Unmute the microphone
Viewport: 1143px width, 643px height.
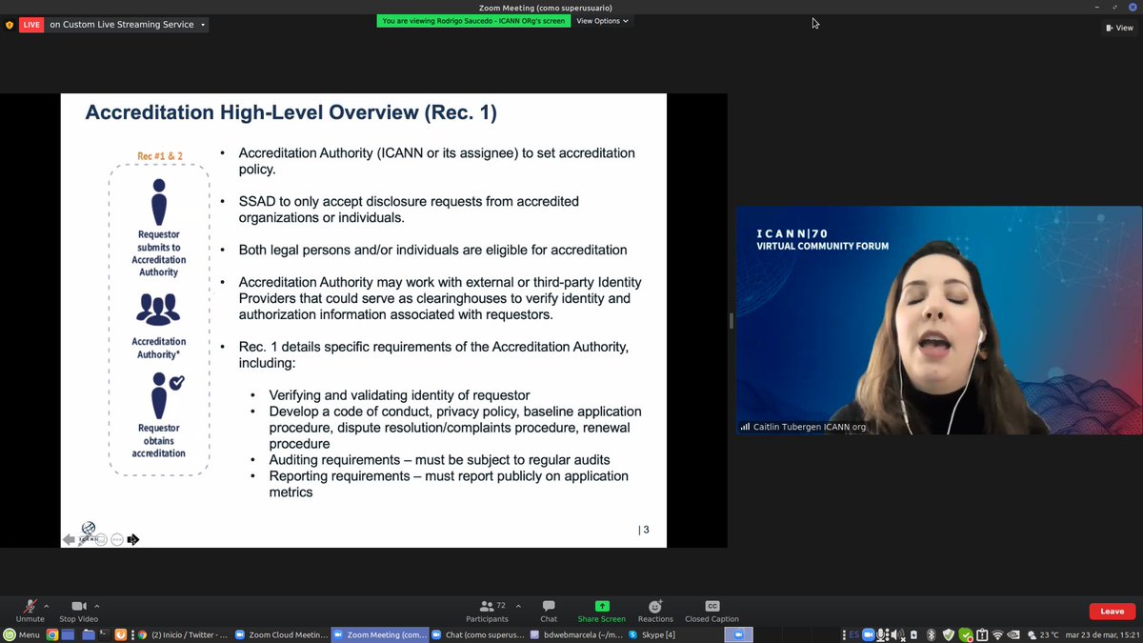30,610
